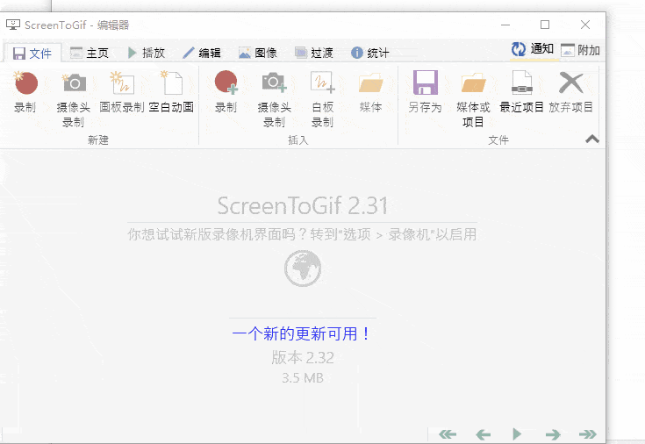Open the 附加 extras button
The width and height of the screenshot is (645, 444).
pos(580,50)
